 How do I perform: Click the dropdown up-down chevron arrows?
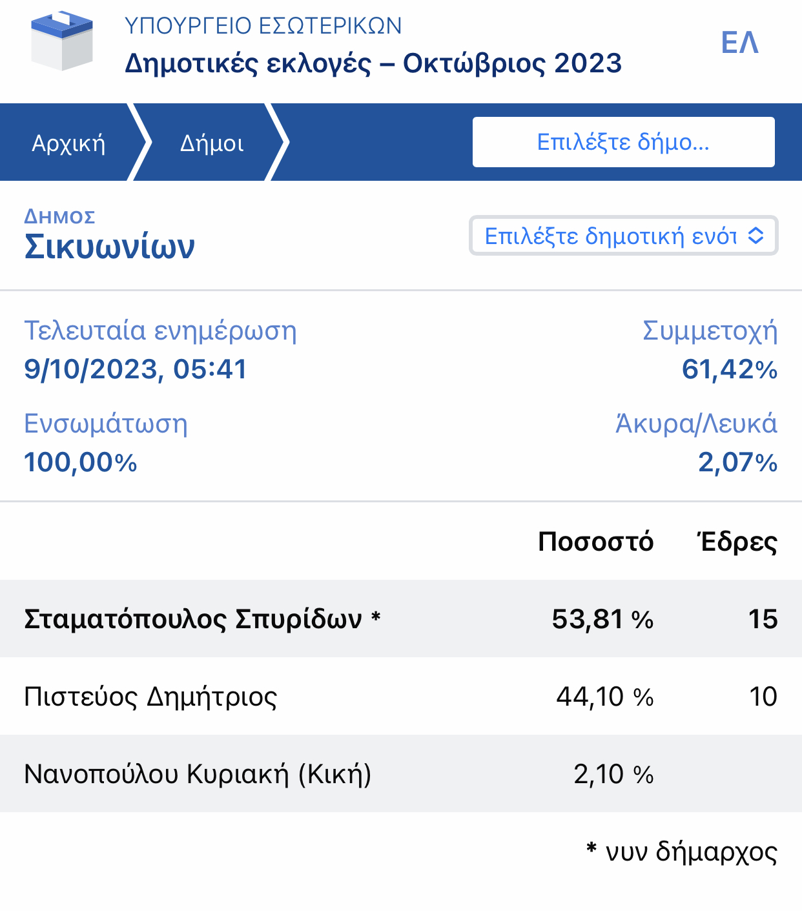coord(756,236)
